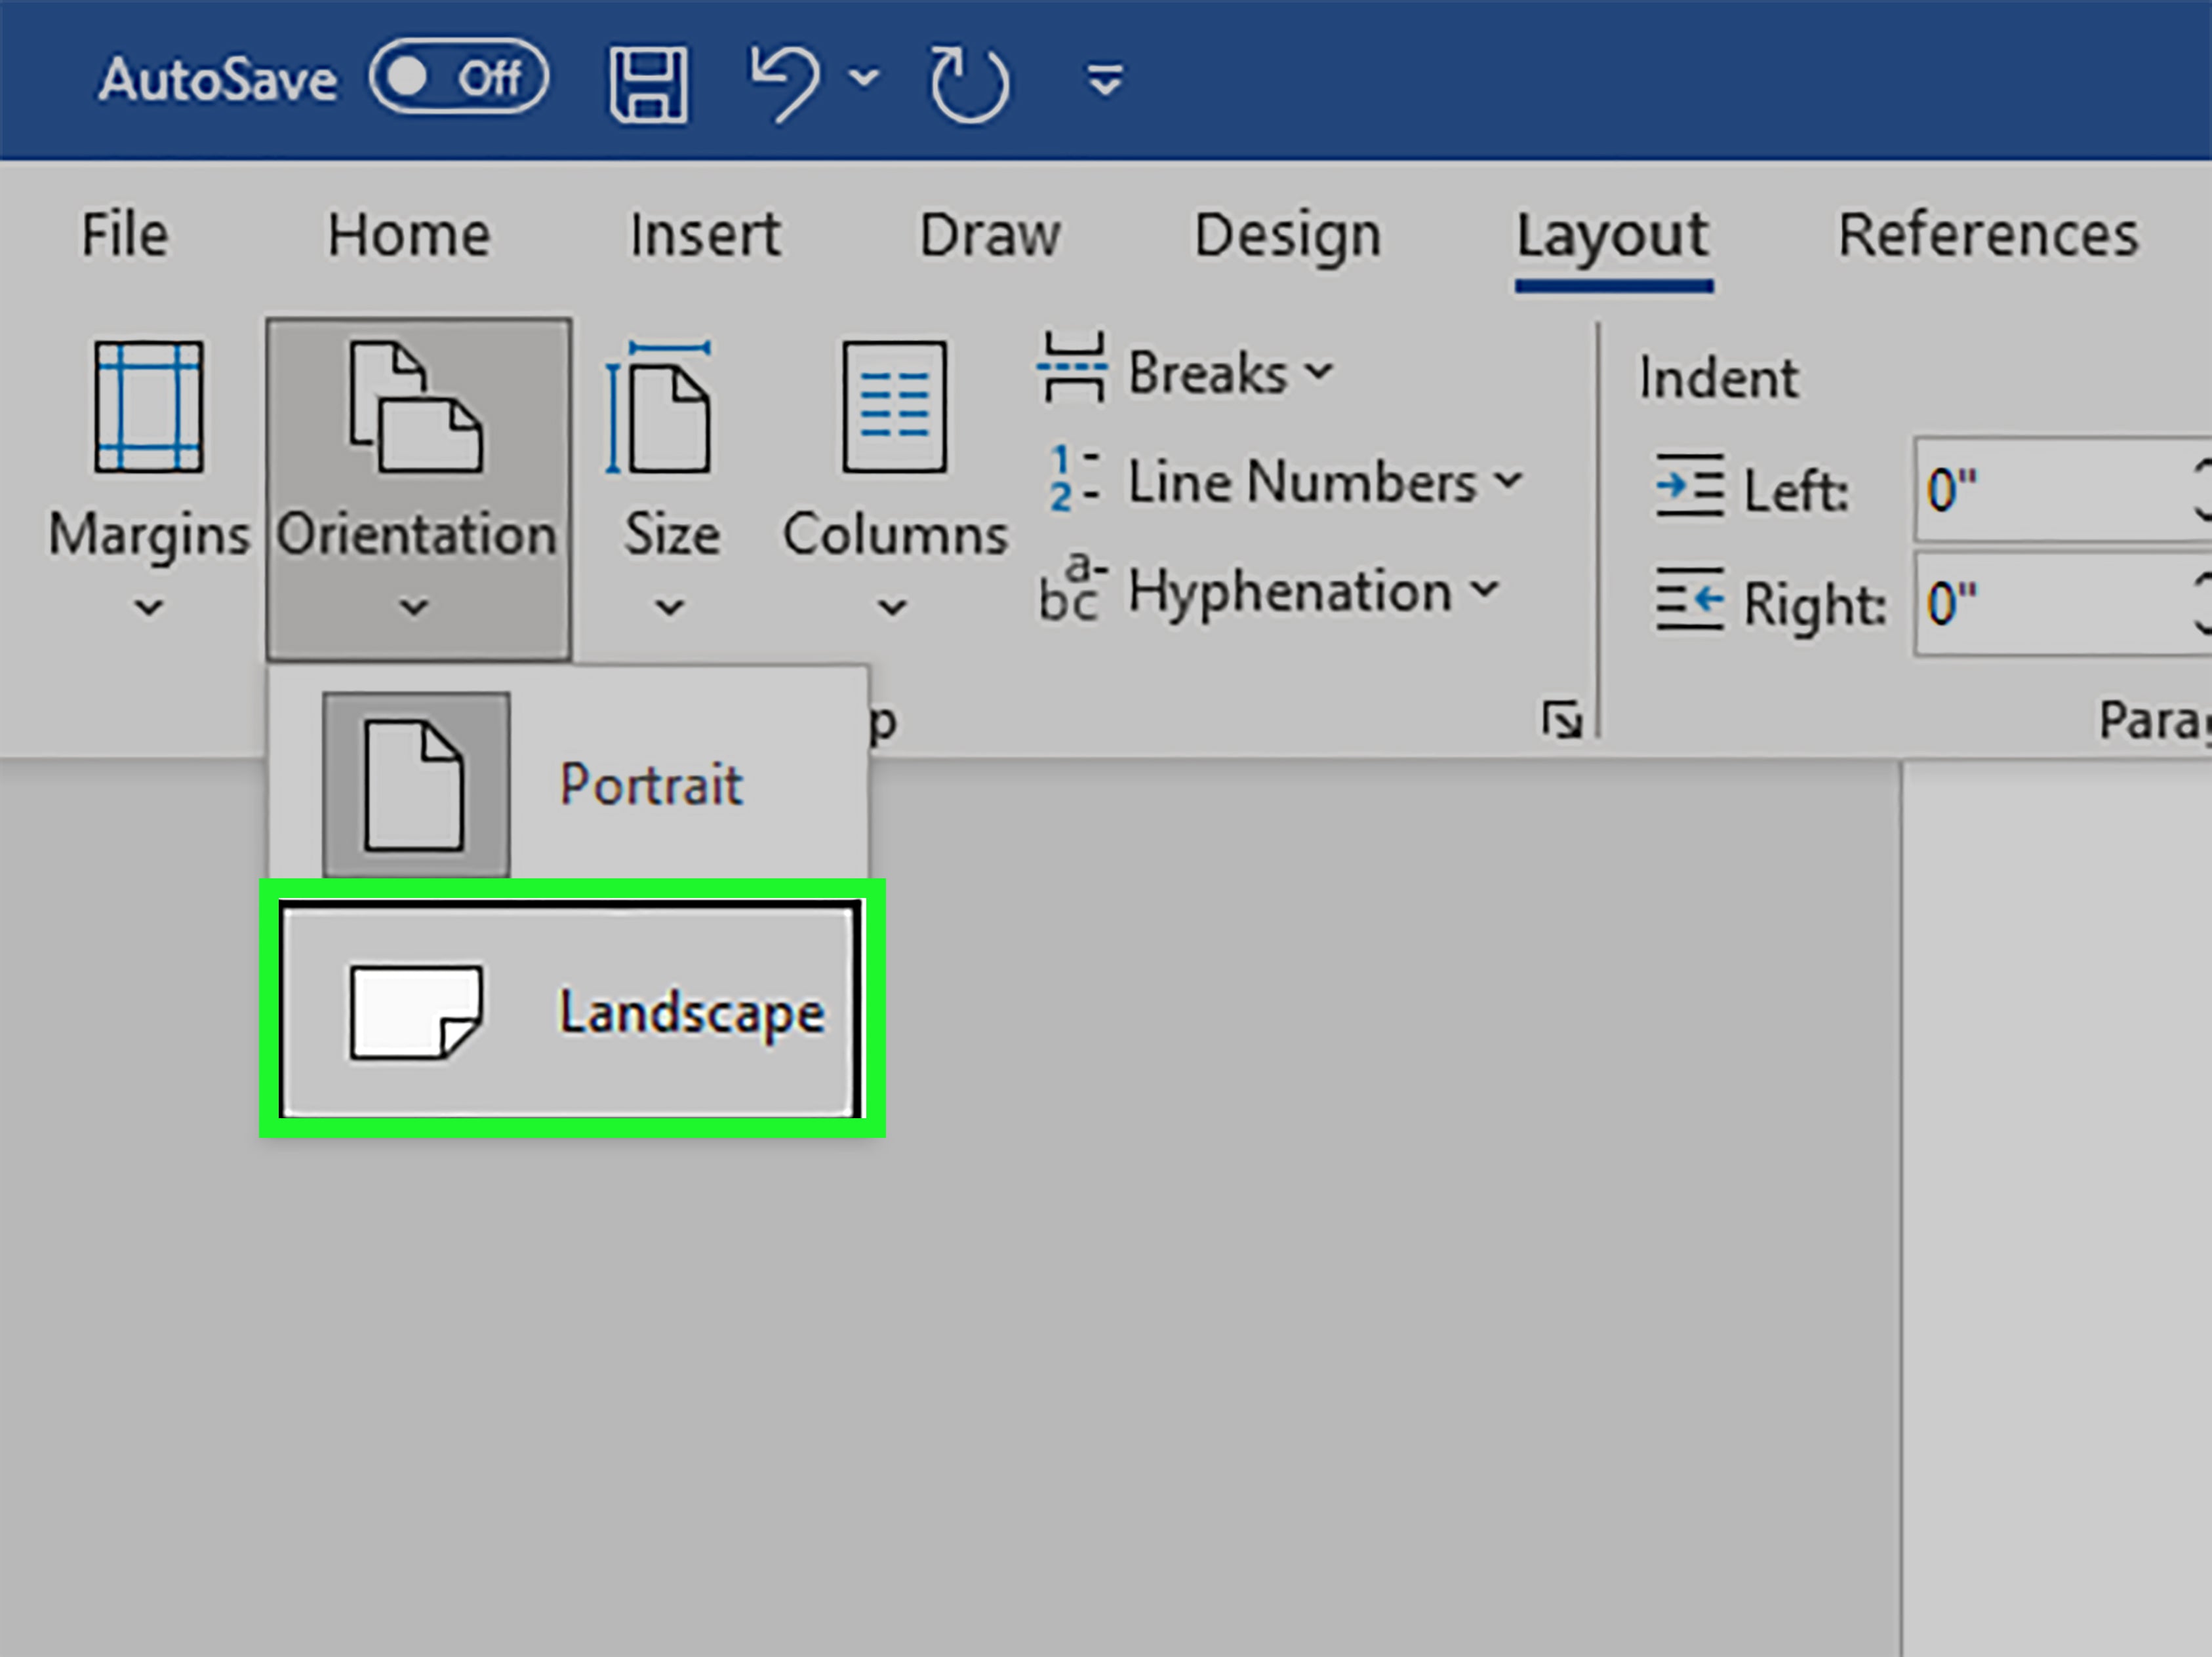Click the Margins page icon

pos(149,406)
